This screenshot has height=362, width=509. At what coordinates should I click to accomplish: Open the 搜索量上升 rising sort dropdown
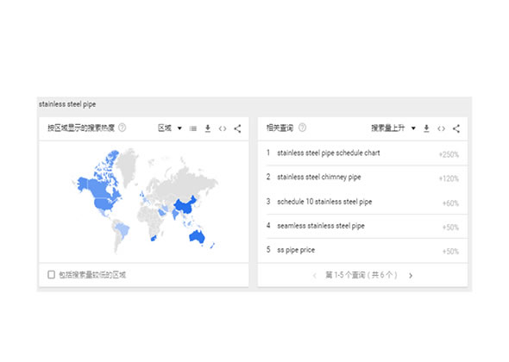(x=393, y=128)
